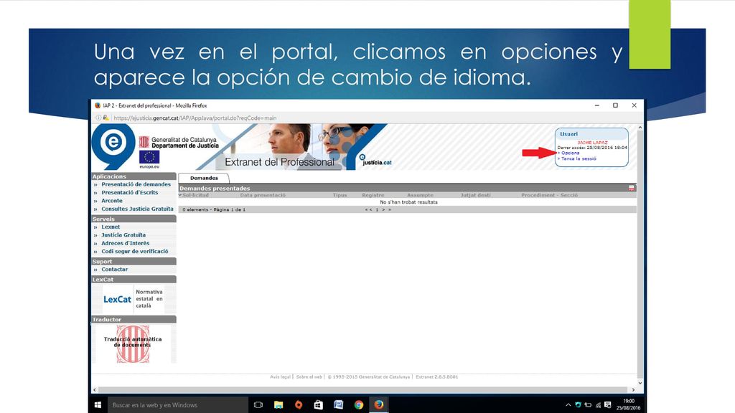This screenshot has height=413, width=735.
Task: Open Sobre el web footer link
Action: coord(309,377)
